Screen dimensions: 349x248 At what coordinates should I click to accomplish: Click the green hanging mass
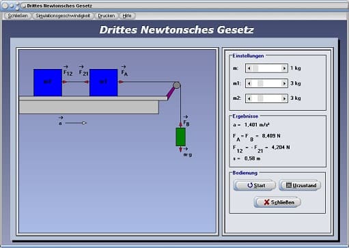click(180, 137)
